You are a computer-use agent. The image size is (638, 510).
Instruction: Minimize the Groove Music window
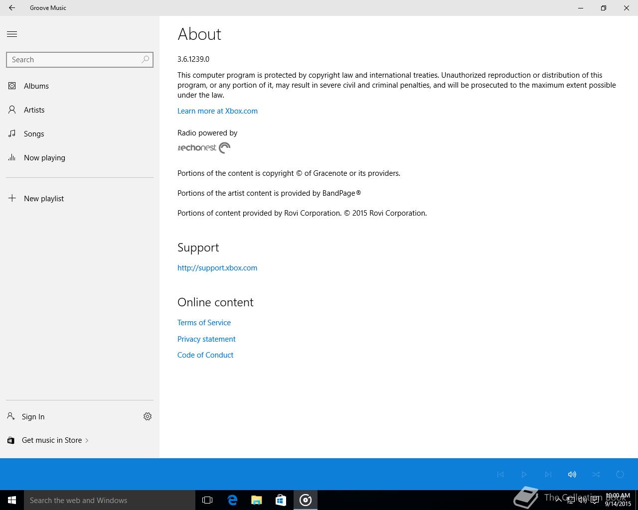581,8
